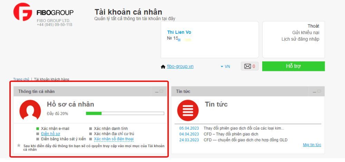345x162 pixels.
Task: Open the envelope messages icon
Action: (x=247, y=66)
